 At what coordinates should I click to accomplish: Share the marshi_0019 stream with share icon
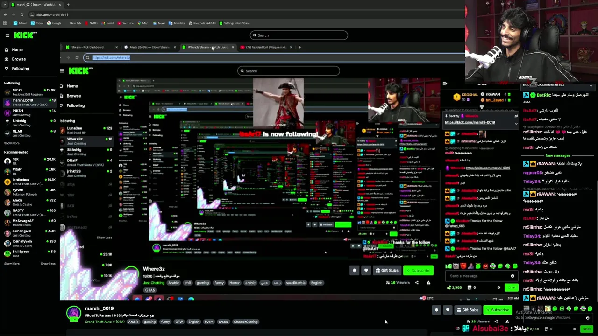pyautogui.click(x=496, y=322)
